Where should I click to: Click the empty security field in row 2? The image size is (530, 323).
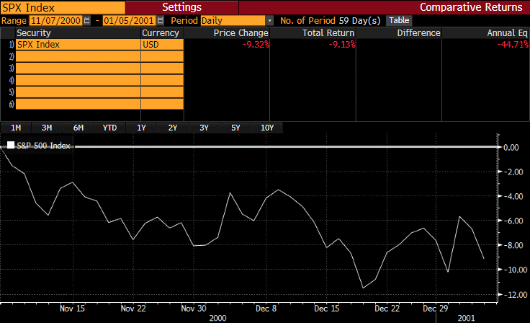pyautogui.click(x=78, y=56)
